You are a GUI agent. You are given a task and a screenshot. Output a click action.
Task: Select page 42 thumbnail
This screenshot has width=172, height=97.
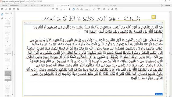(x=8, y=35)
